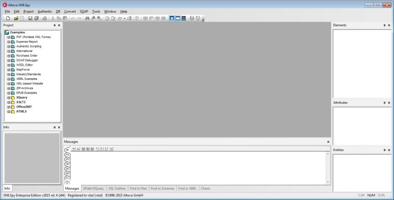
Task: Switch to the Charts tab
Action: (x=205, y=188)
